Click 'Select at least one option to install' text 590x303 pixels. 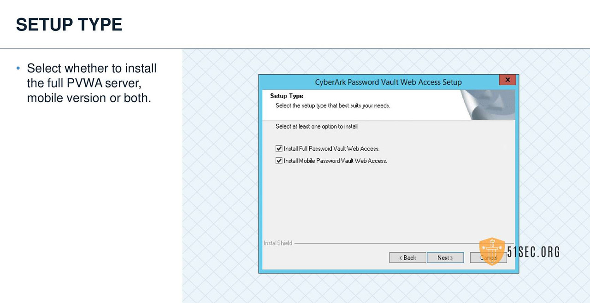pos(317,126)
